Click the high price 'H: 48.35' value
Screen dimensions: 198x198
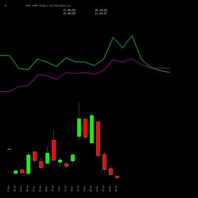(x=101, y=10)
